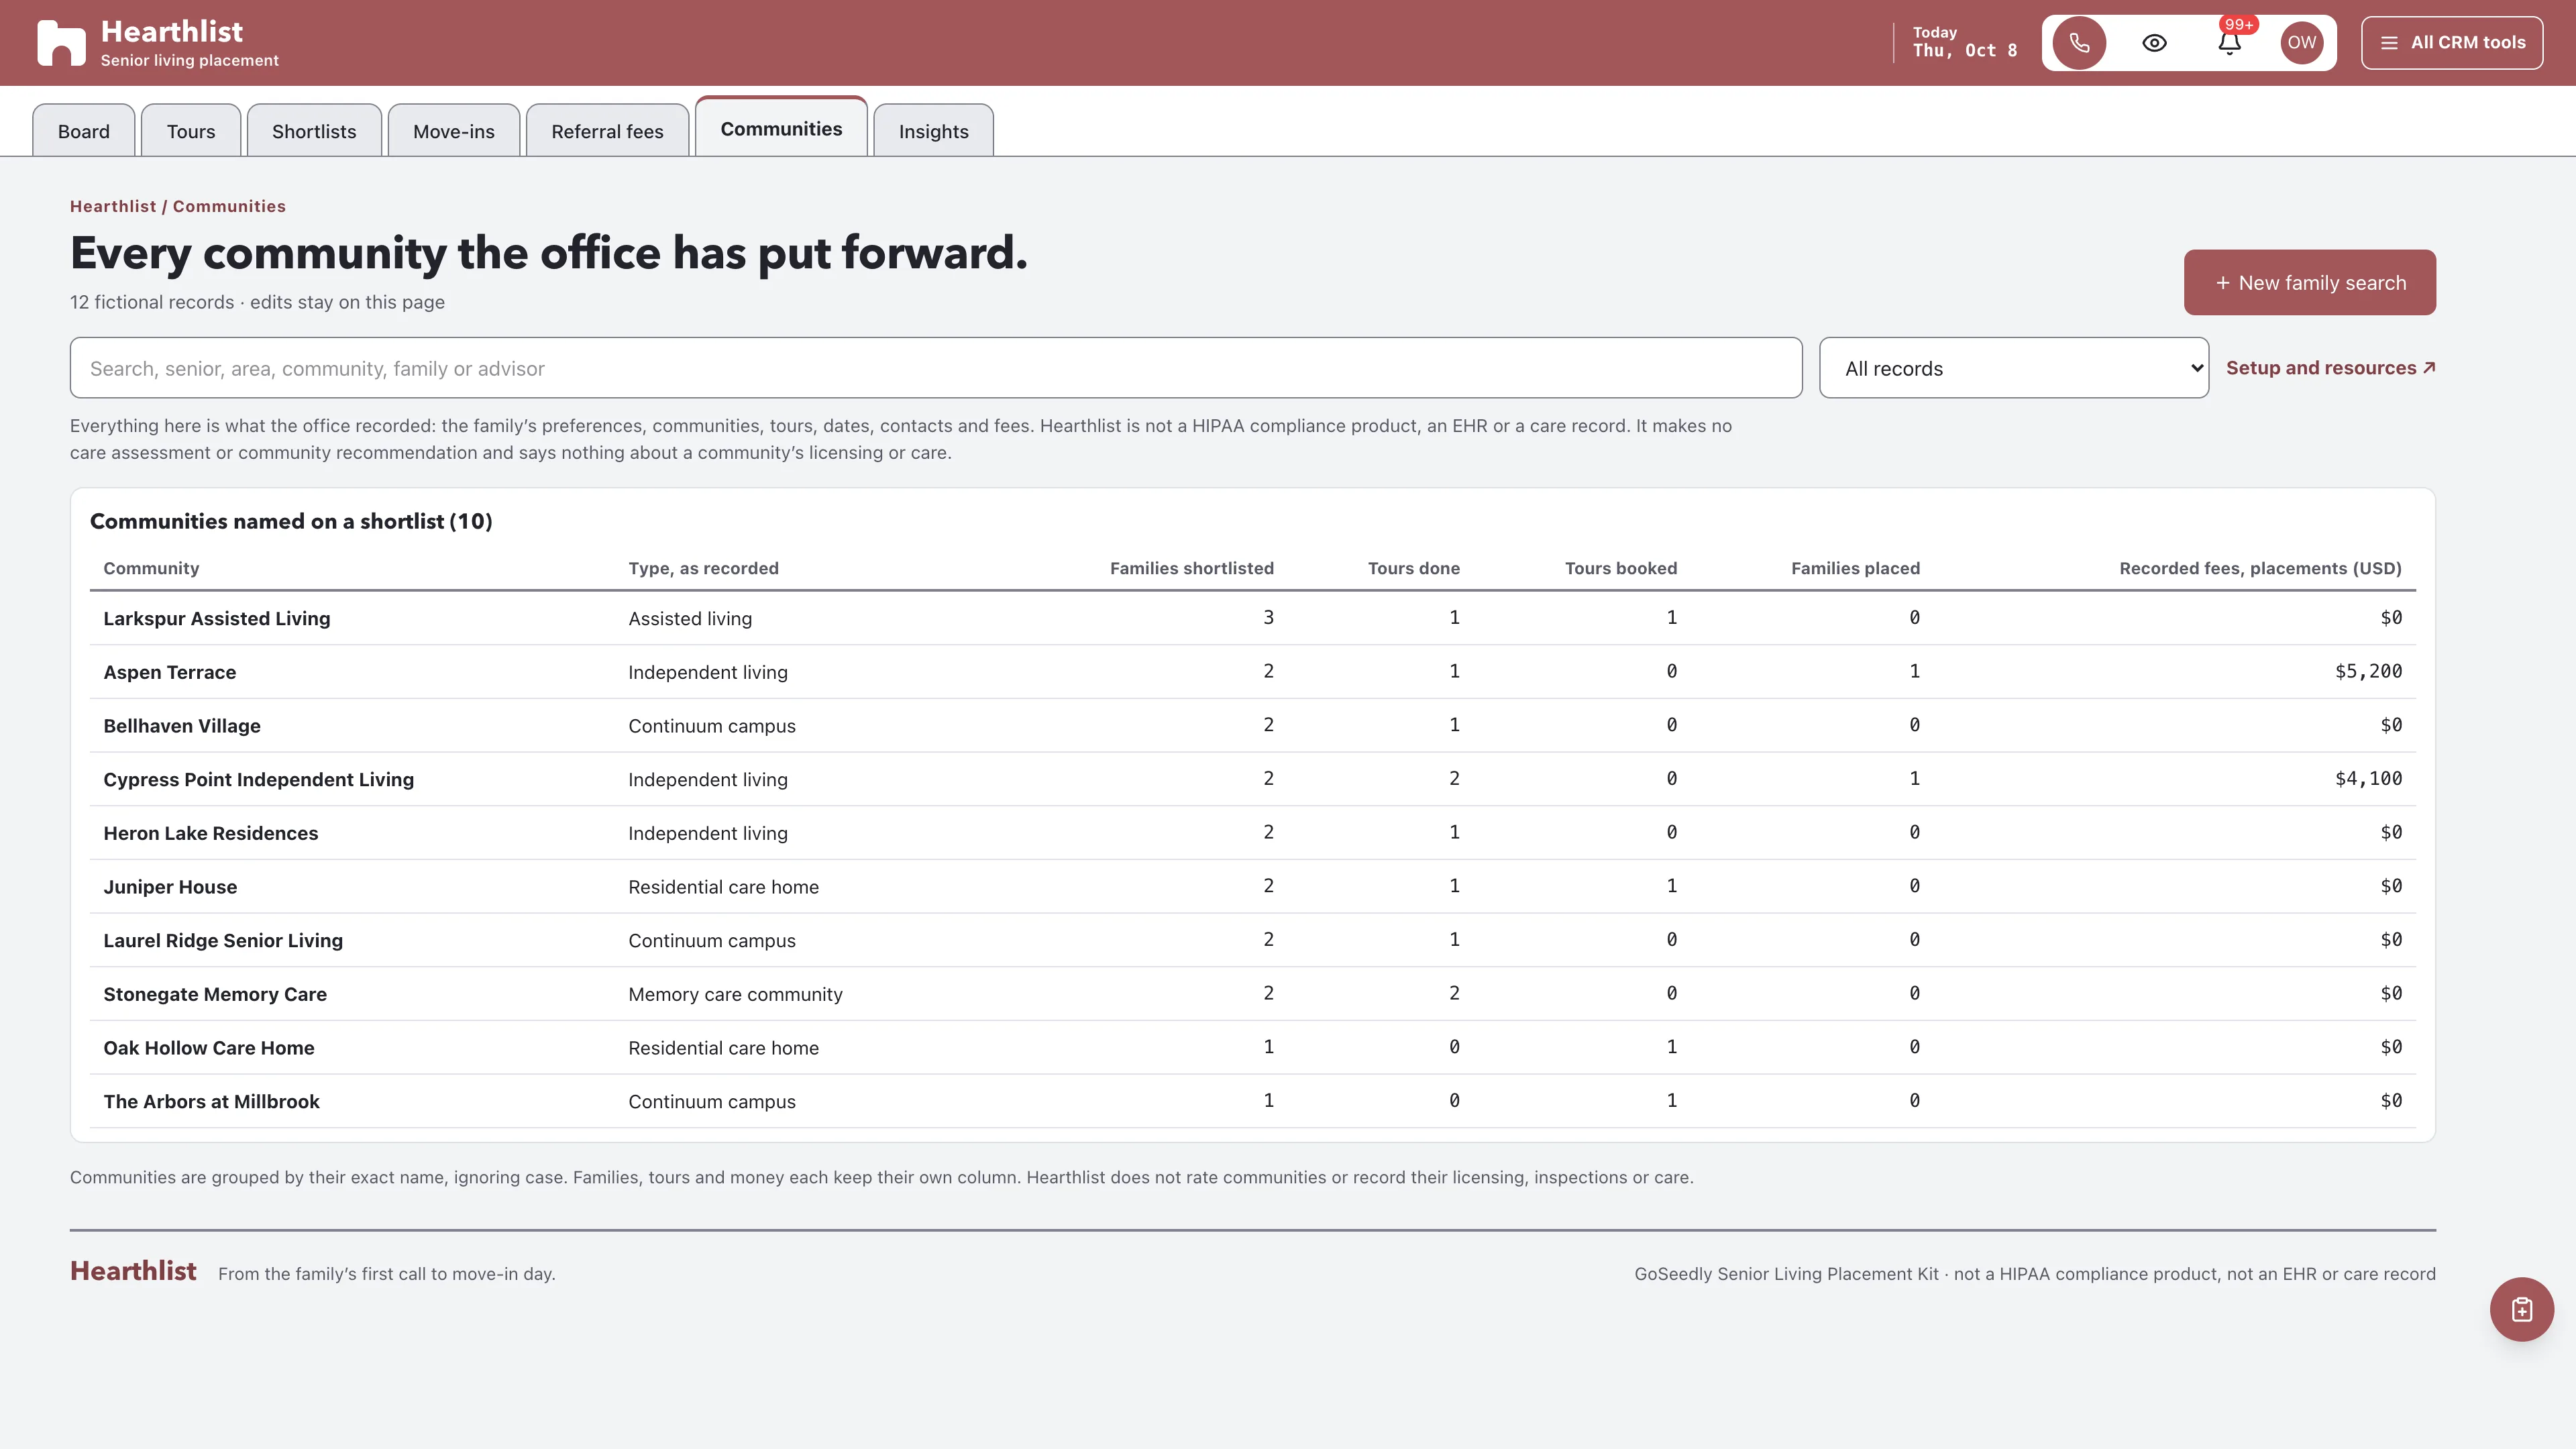
Task: Select the Larkspur Assisted Living row name
Action: pos(217,618)
